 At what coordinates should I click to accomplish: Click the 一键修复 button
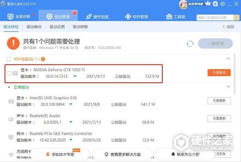coord(215,44)
